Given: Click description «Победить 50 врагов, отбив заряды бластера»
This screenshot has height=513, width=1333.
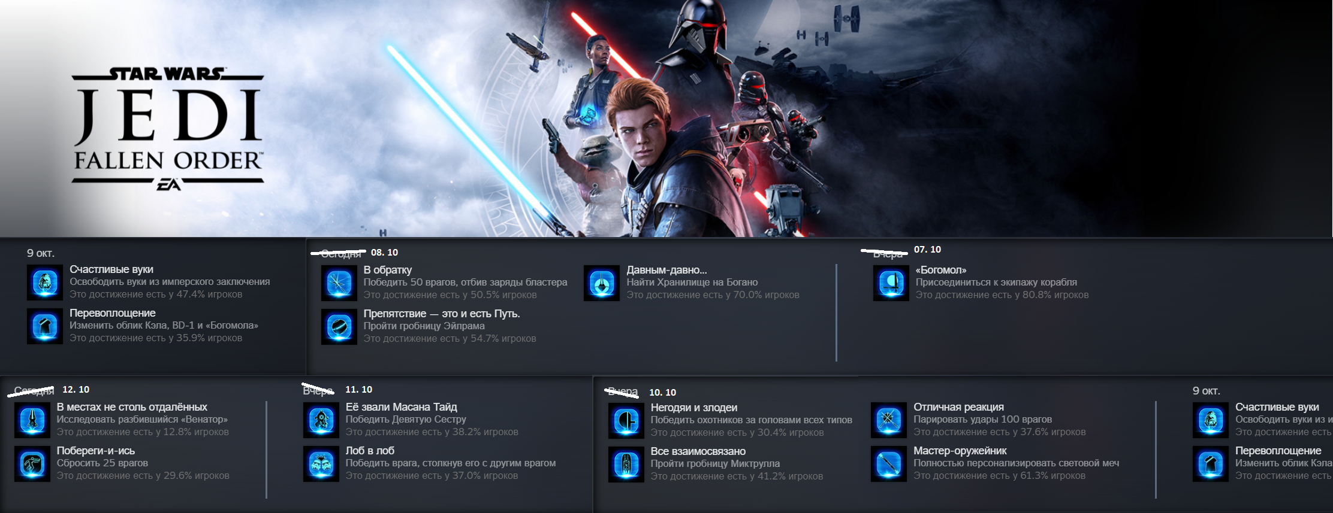Looking at the screenshot, I should point(466,283).
